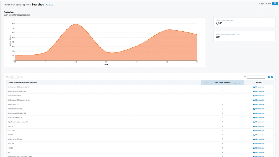Click the search magnifier icon above the table

(x=246, y=77)
